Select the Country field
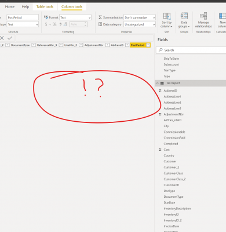This screenshot has width=226, height=232. [169, 155]
